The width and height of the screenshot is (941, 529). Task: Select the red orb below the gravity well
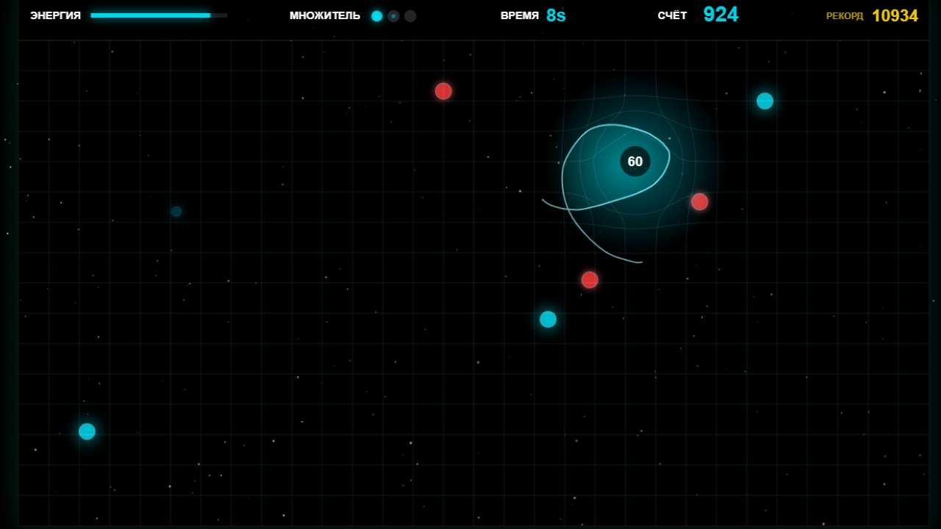coord(590,279)
